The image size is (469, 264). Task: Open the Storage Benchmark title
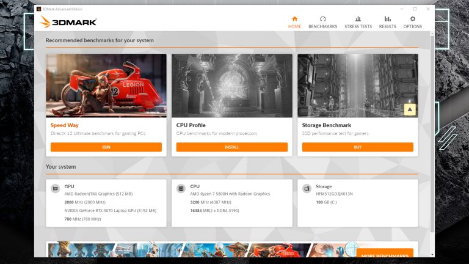pos(327,125)
